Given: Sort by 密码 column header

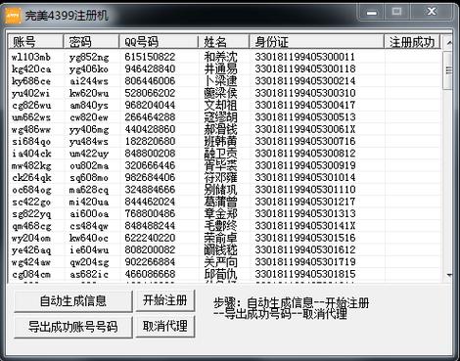Looking at the screenshot, I should coord(91,42).
